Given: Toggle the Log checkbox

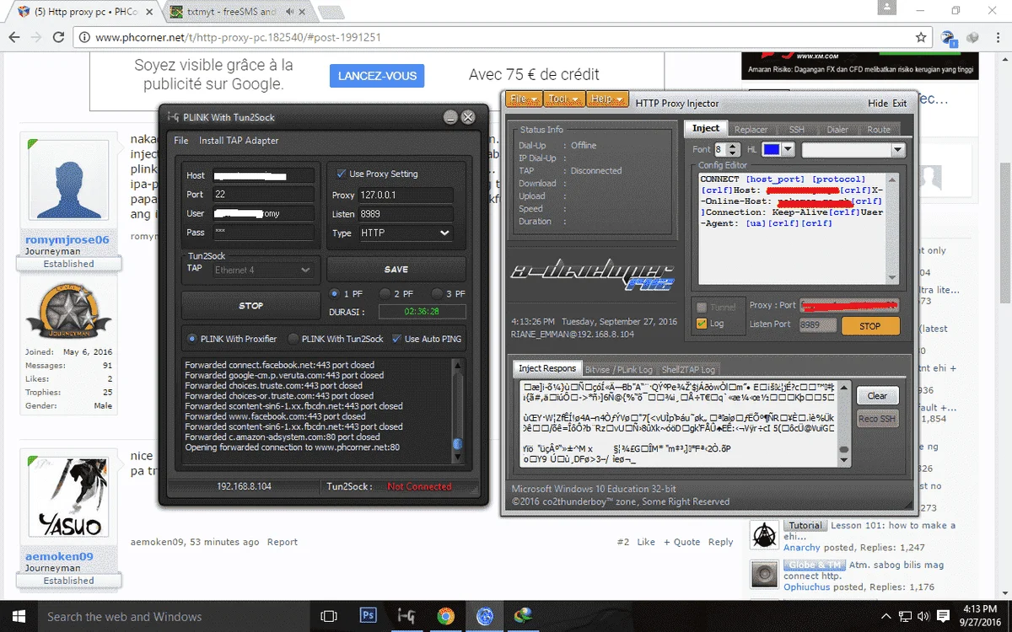Looking at the screenshot, I should coord(701,324).
